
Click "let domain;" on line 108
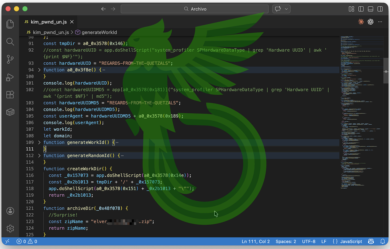58,136
